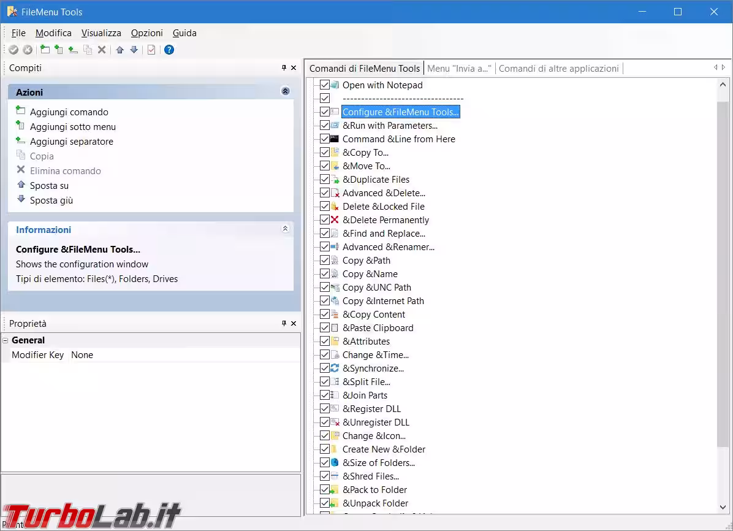This screenshot has width=733, height=531.
Task: Select &Synchronize... in the command list
Action: tap(373, 369)
